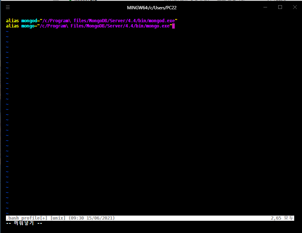Viewport: 302px width, 233px height.
Task: Click the path ending in mongo.exe
Action: click(x=105, y=26)
